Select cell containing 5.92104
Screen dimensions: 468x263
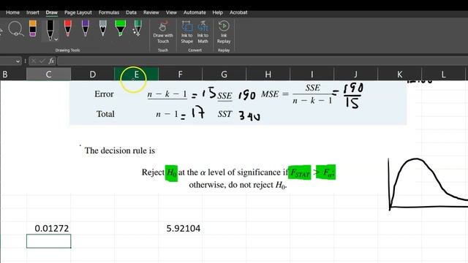coord(181,228)
